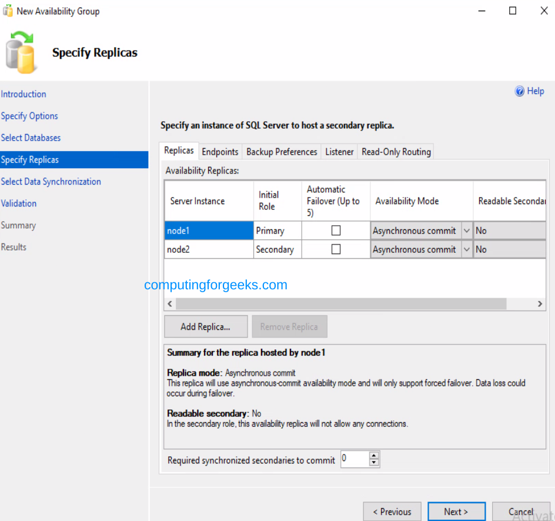Go to the Introduction step
Viewport: 555px width, 521px height.
pyautogui.click(x=24, y=94)
